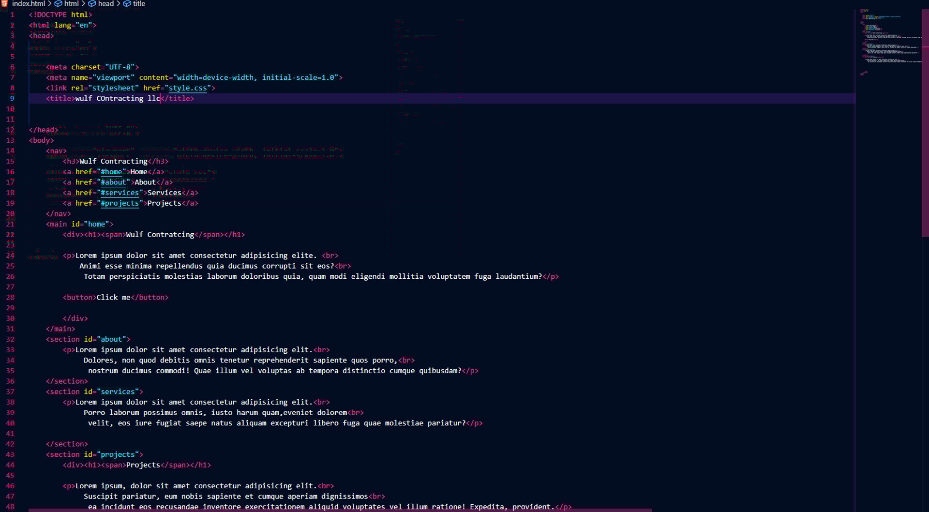Select the title breadcrumb segment
This screenshot has height=512, width=929.
pyautogui.click(x=139, y=3)
